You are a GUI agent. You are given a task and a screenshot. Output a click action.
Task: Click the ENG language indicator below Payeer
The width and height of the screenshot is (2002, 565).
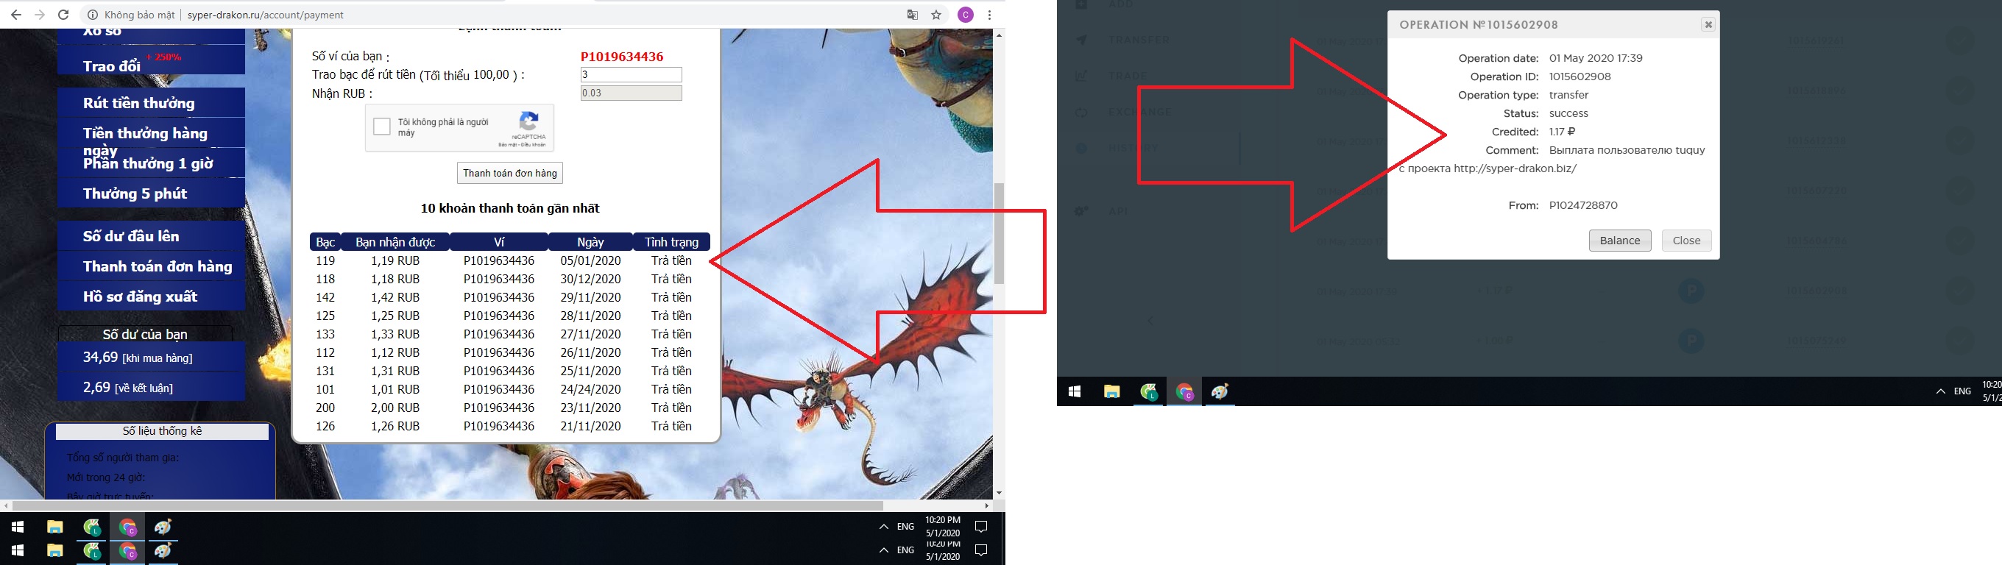(1962, 391)
